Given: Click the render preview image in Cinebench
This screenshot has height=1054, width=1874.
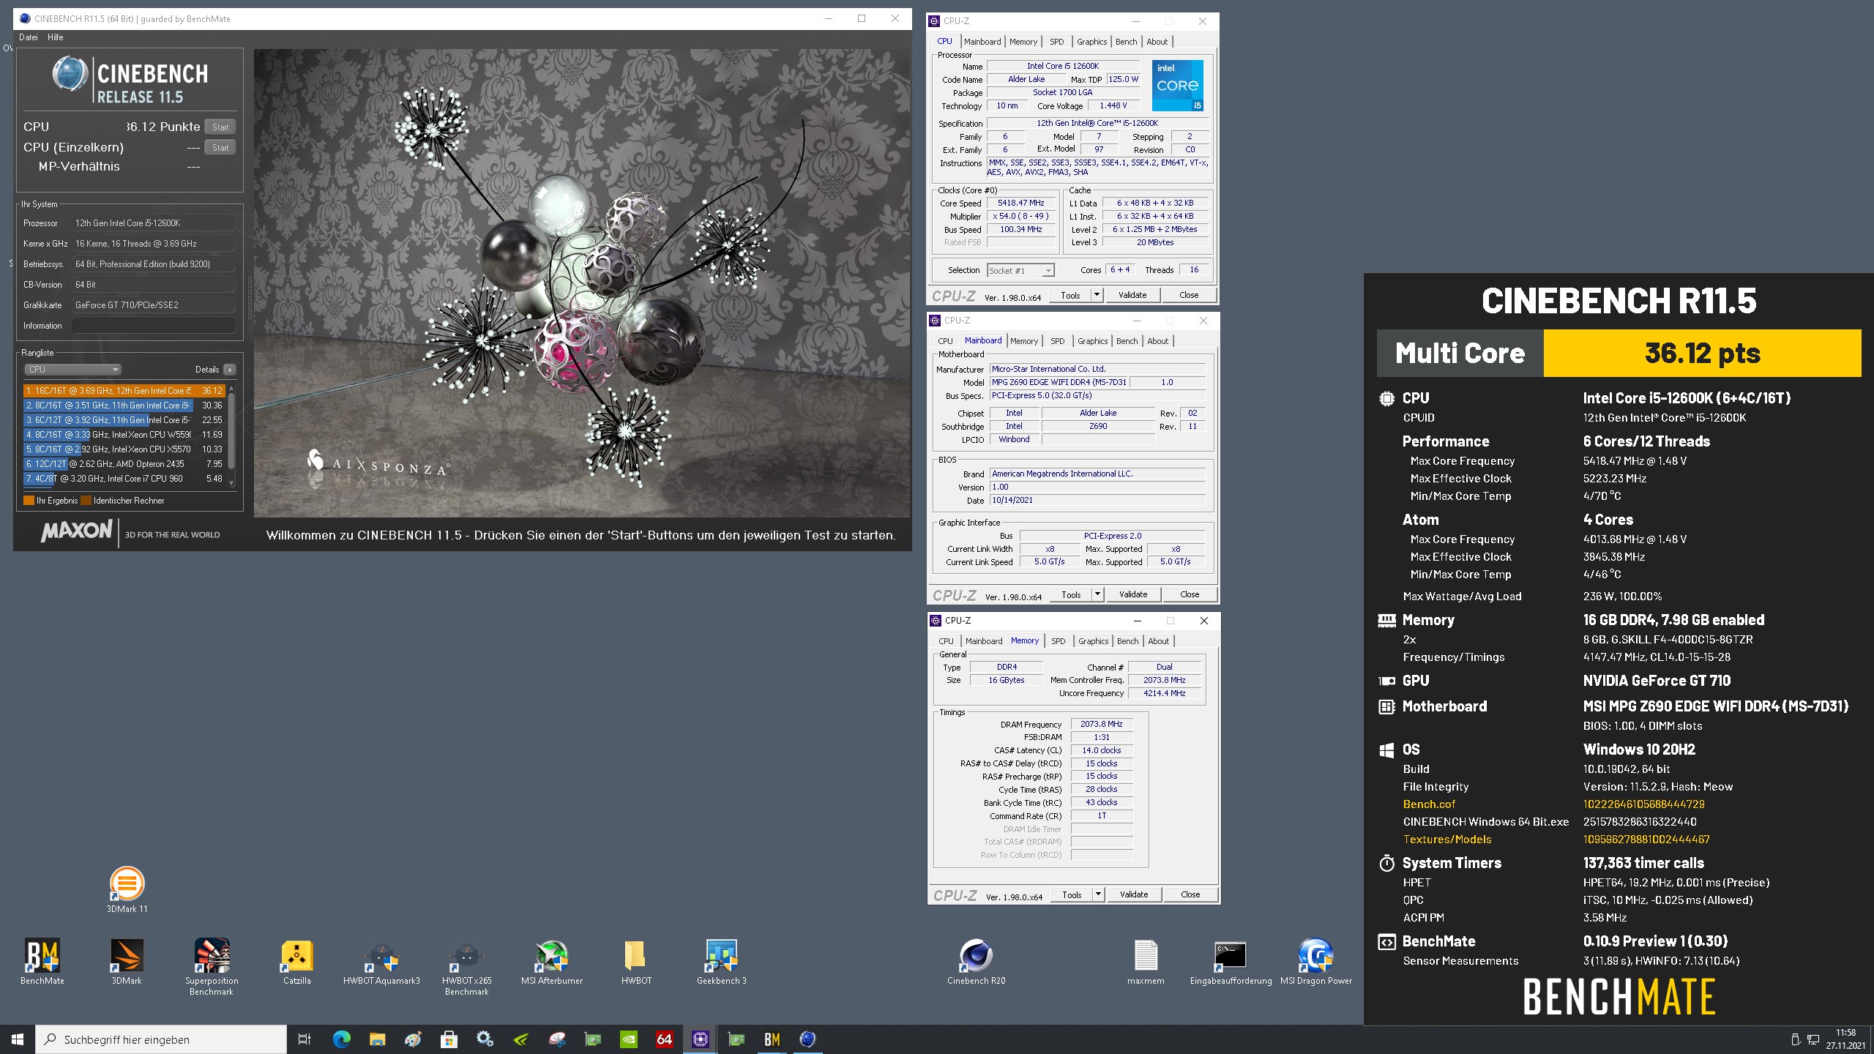Looking at the screenshot, I should pos(582,283).
